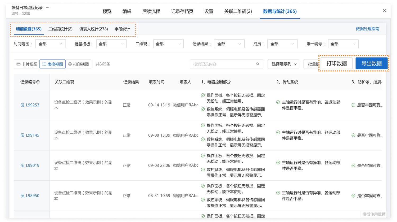Click the help icon beside 记录编号 header

[38, 82]
